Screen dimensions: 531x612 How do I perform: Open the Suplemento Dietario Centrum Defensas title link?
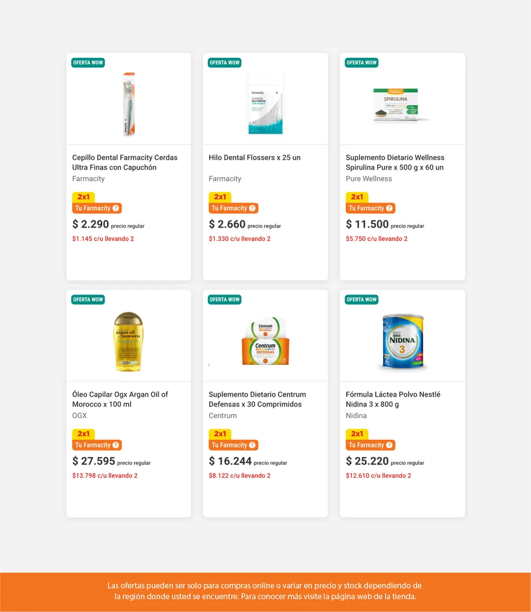(x=257, y=399)
